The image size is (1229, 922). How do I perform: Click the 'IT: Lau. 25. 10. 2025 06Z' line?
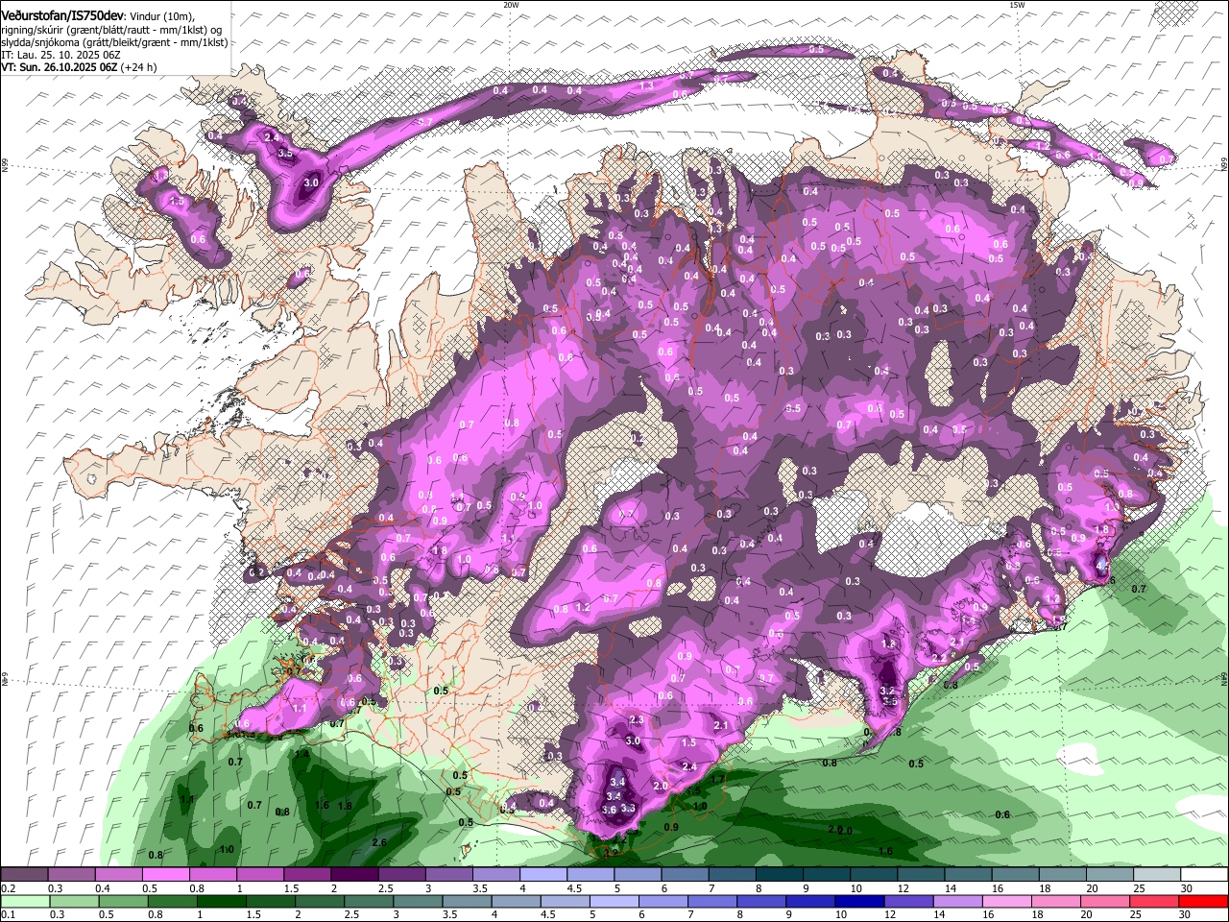coord(58,55)
